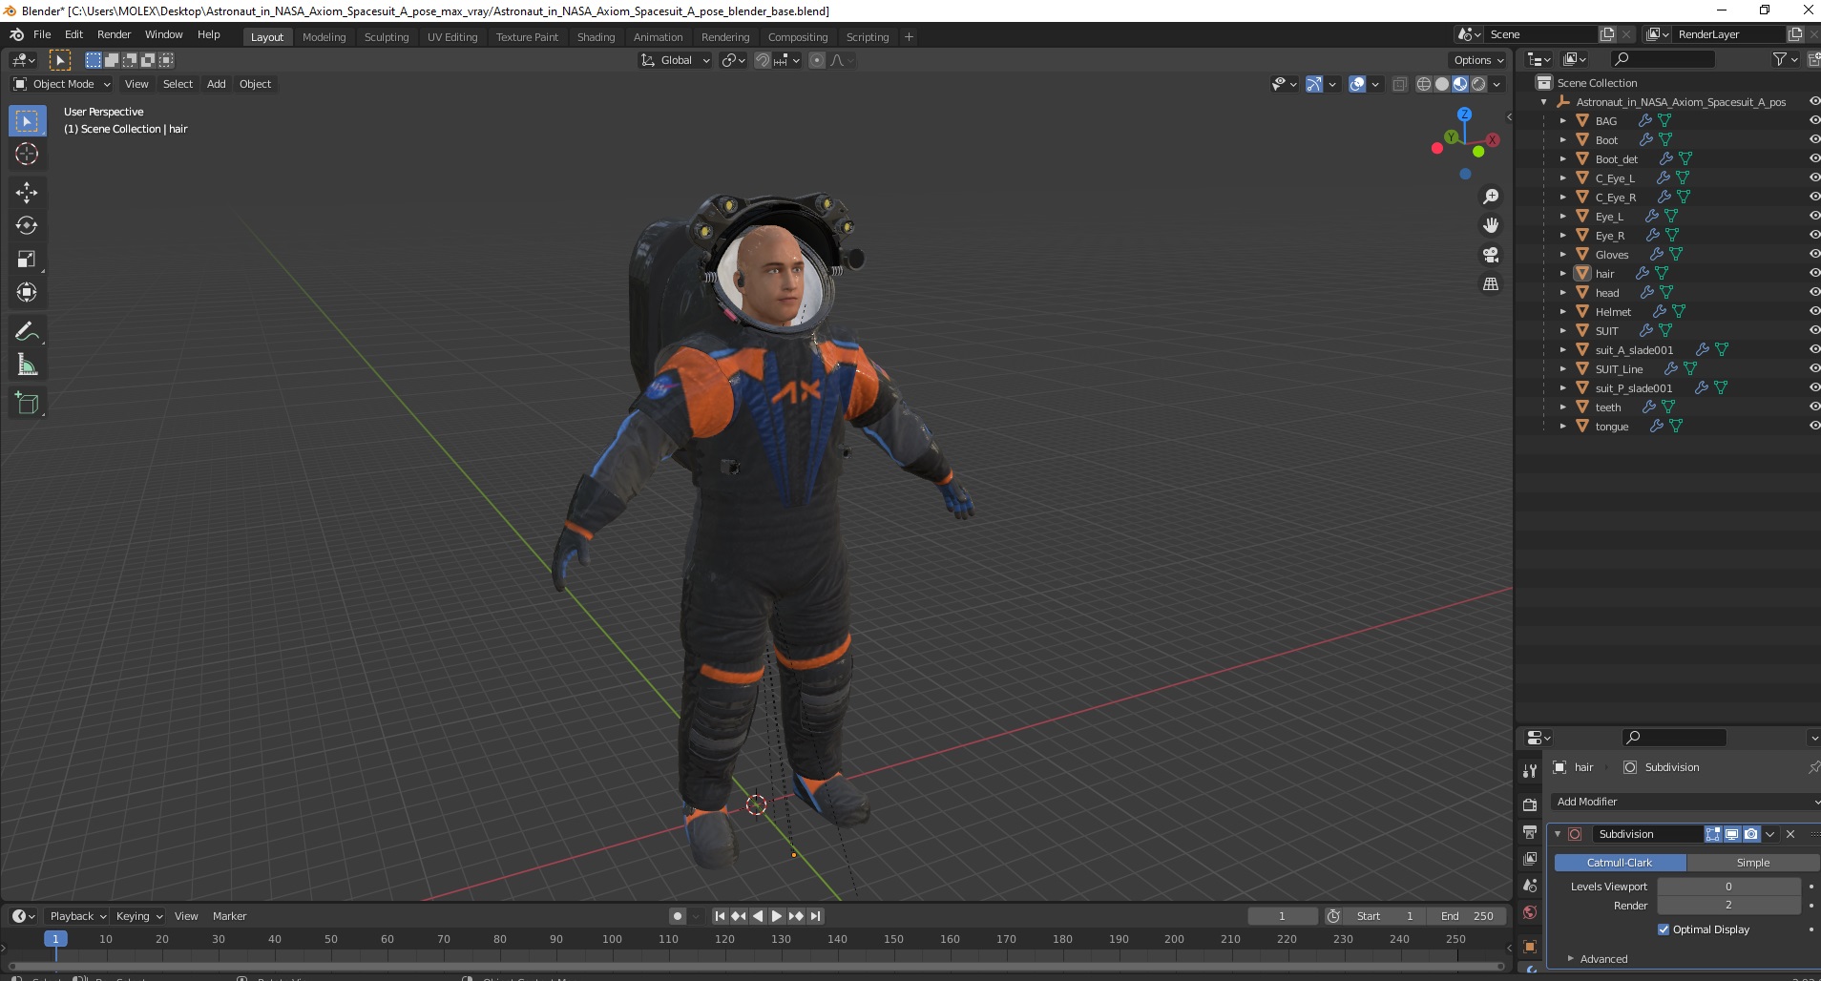
Task: Click the End frame 250 field
Action: tap(1467, 916)
